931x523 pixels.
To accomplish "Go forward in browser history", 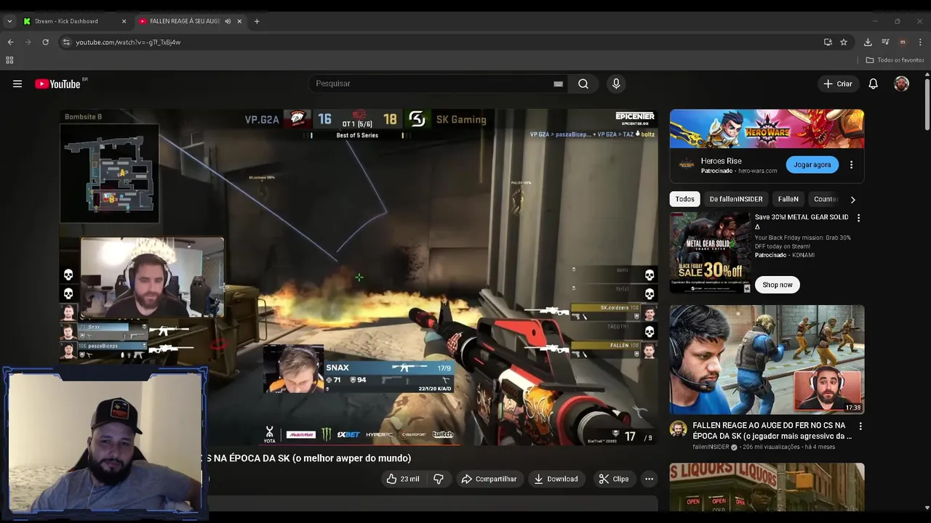I will tap(28, 42).
